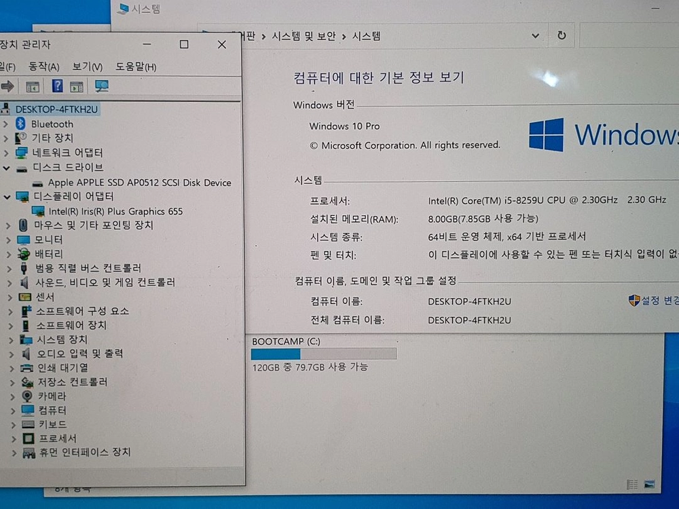Click the 키보드 category icon
Viewport: 679px width, 509px height.
(28, 425)
